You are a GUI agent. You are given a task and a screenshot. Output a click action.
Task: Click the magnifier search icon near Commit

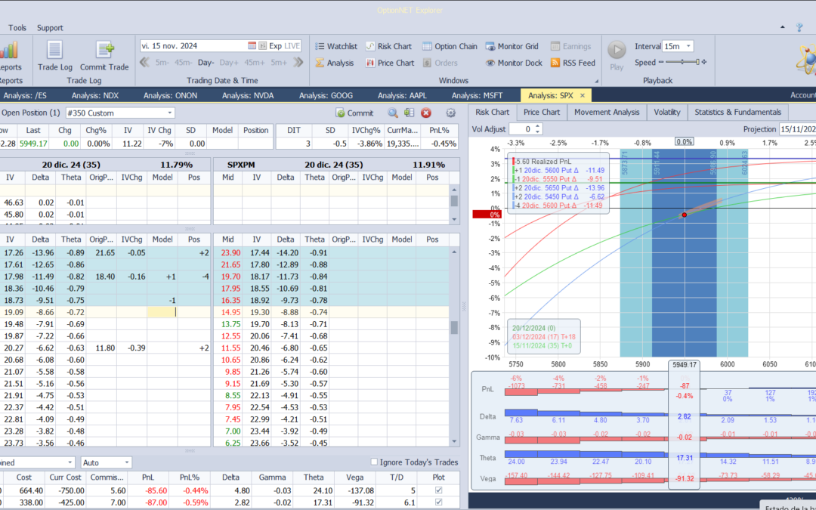point(393,113)
